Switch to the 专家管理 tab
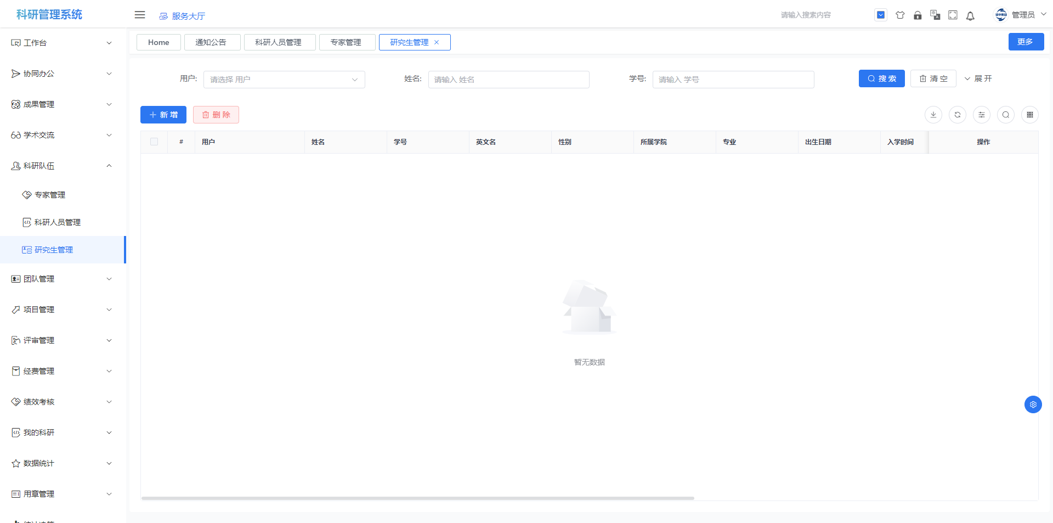This screenshot has height=523, width=1053. [346, 42]
